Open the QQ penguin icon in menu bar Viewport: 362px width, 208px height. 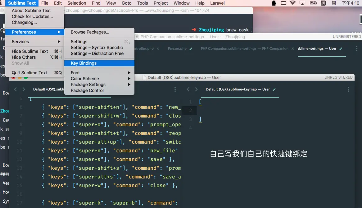(x=274, y=3)
